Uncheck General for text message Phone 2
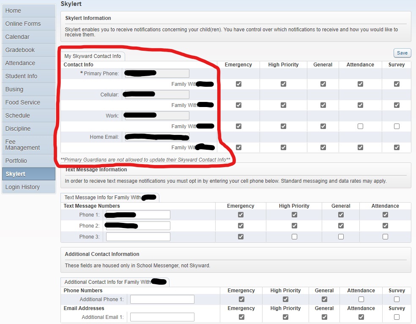 [x=341, y=225]
